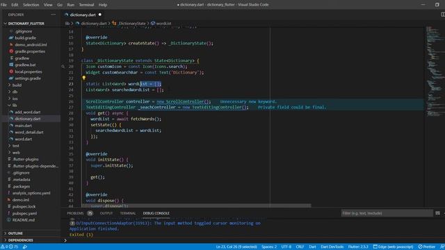Open demo_android.iml file
This screenshot has width=445, height=250.
point(31,44)
